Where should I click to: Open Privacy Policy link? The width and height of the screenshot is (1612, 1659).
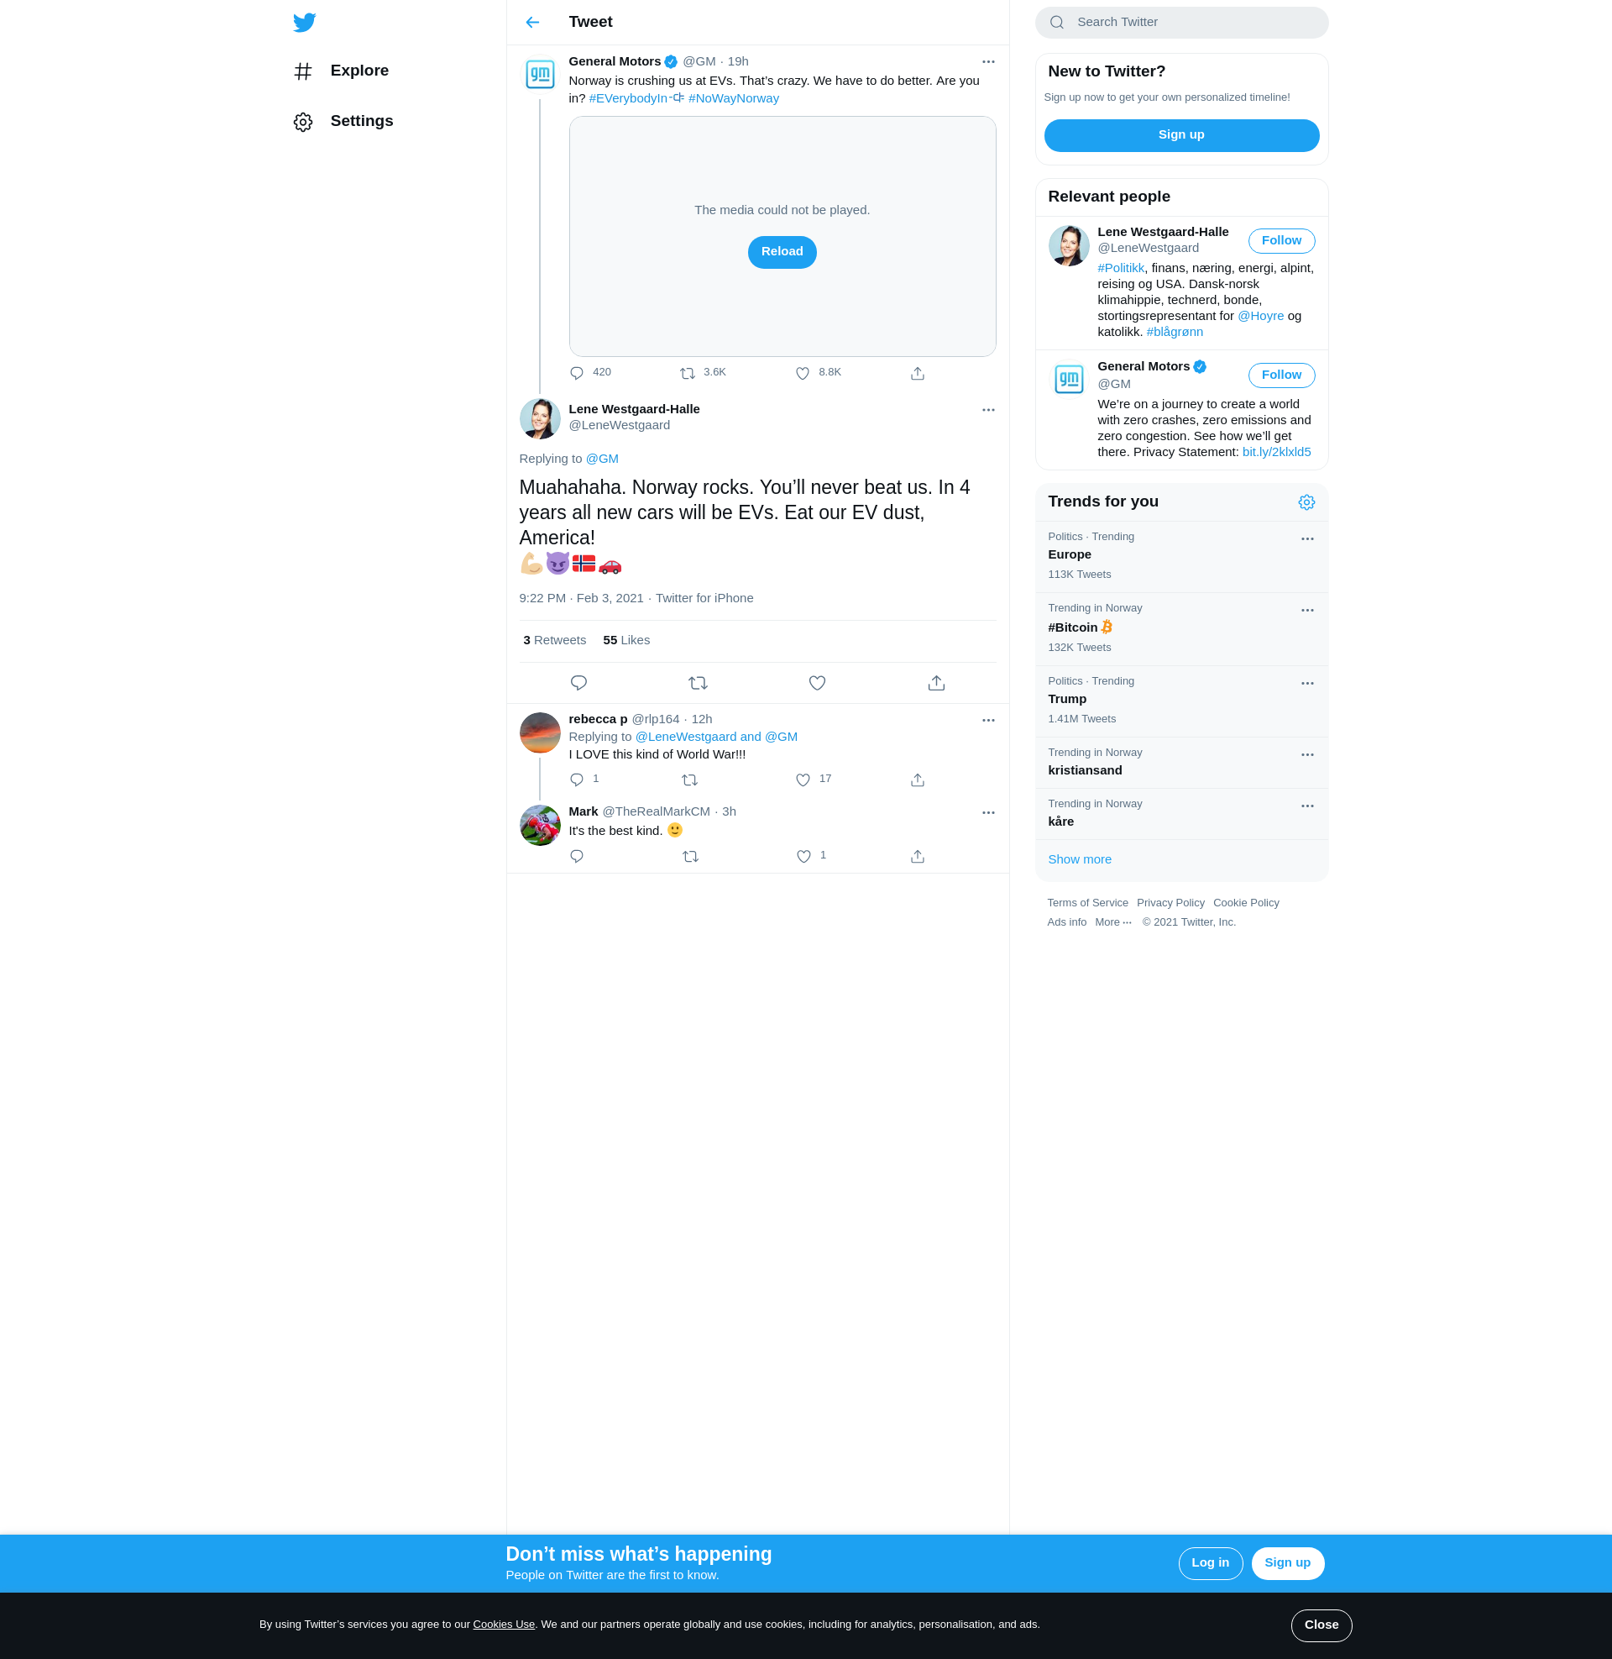tap(1170, 903)
